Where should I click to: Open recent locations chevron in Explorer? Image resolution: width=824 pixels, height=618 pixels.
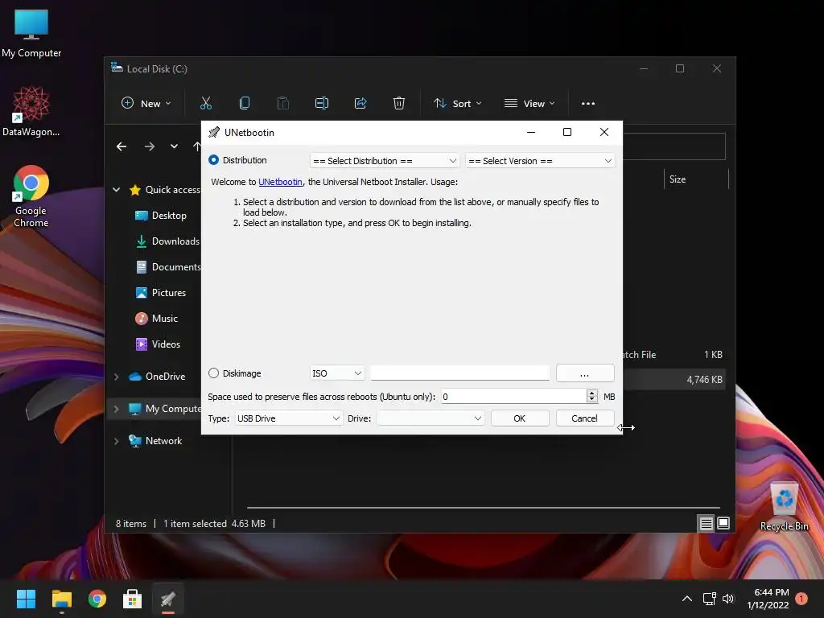tap(174, 146)
